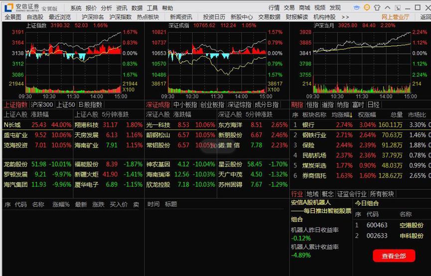Screen dimensions: 431x276
Task: Select stock row N长城
Action: [38, 125]
